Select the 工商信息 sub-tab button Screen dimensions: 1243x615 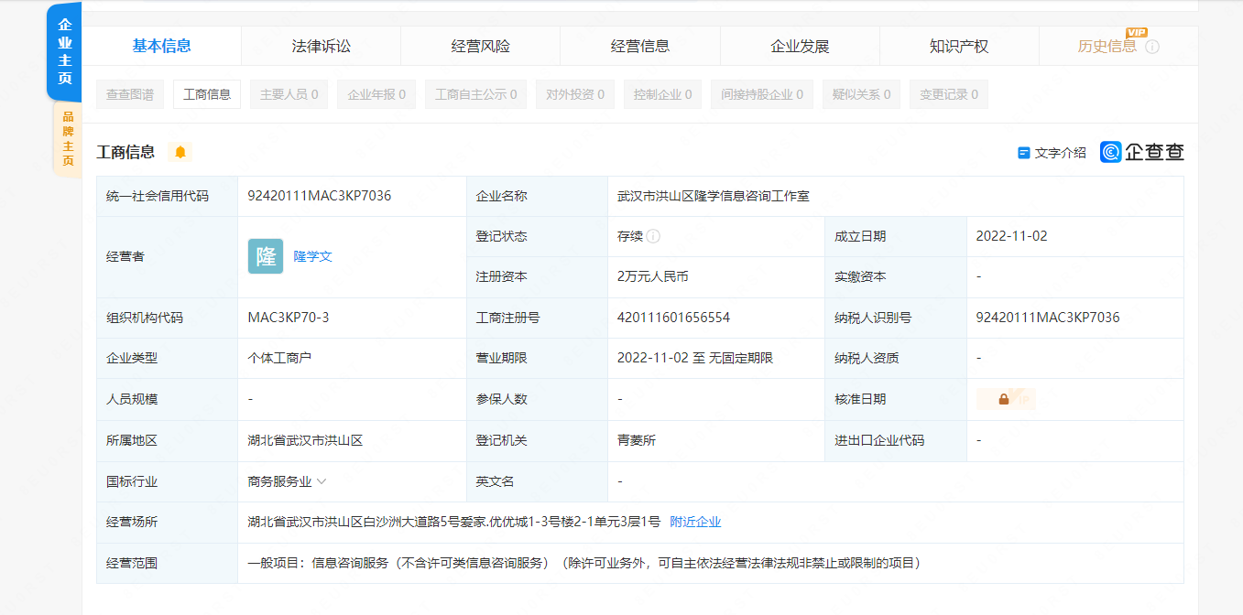pos(207,94)
